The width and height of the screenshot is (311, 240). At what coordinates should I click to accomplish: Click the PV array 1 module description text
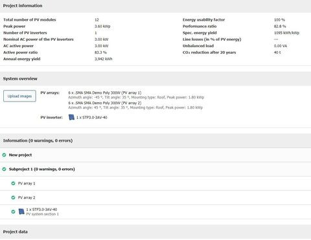pos(105,93)
